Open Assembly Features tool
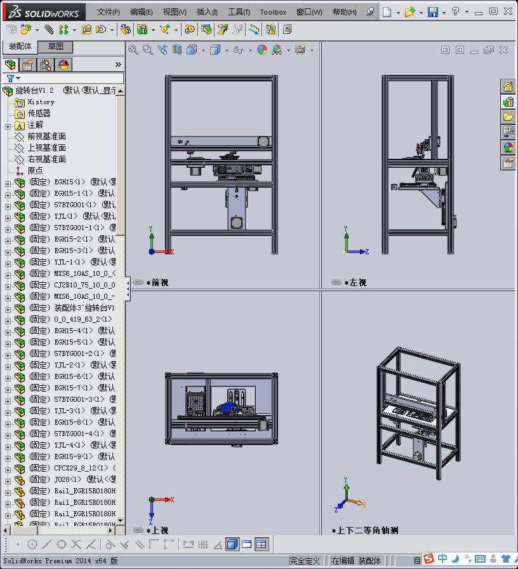The width and height of the screenshot is (518, 569). point(142,29)
